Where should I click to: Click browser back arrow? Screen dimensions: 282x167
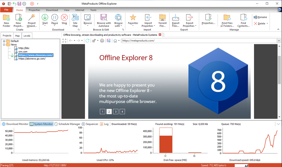point(71,41)
